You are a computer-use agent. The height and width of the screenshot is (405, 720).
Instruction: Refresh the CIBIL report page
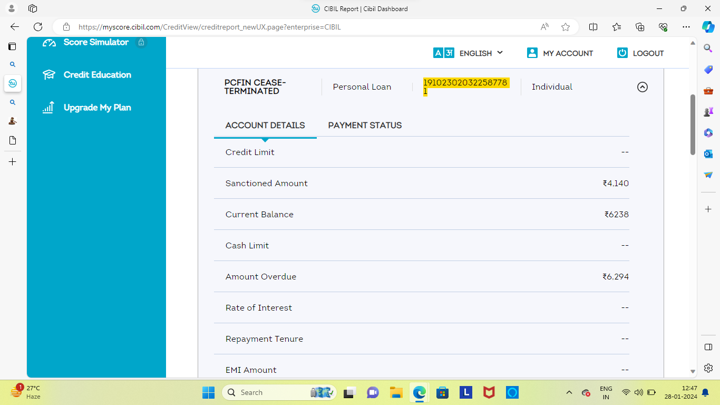coord(38,27)
